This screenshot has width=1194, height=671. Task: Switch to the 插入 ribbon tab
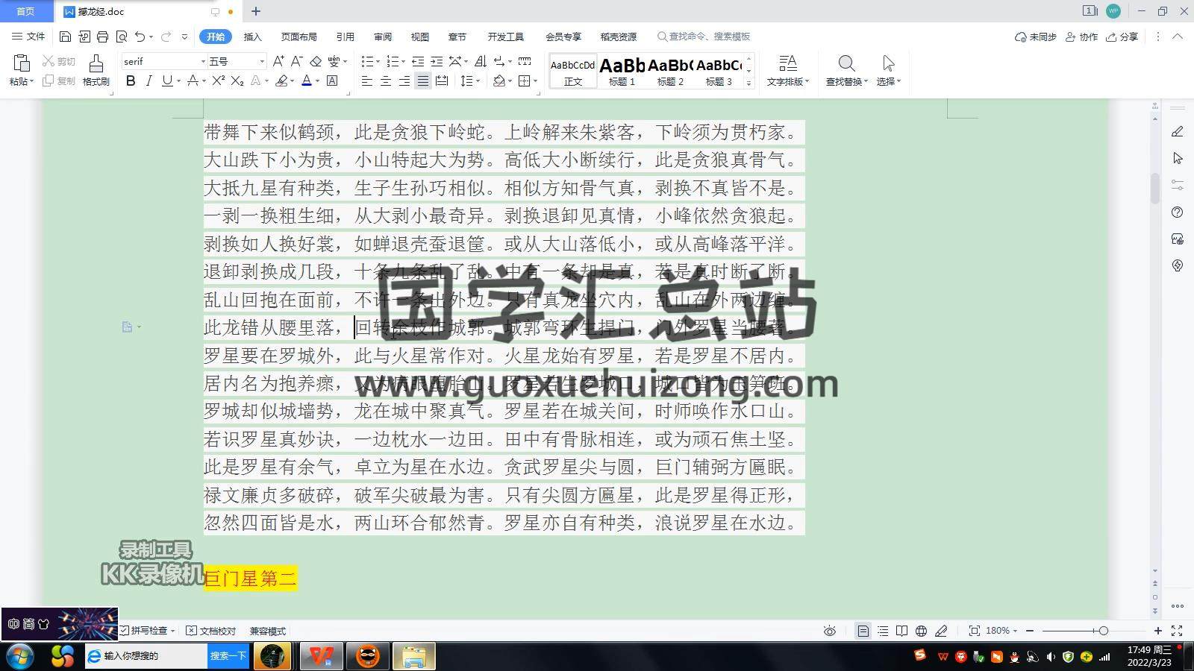click(x=252, y=37)
